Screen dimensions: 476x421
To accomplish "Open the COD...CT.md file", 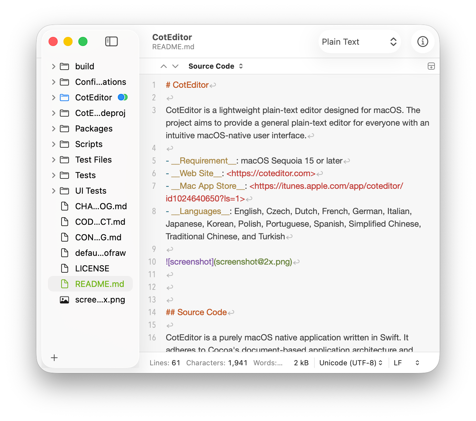I will coord(90,222).
